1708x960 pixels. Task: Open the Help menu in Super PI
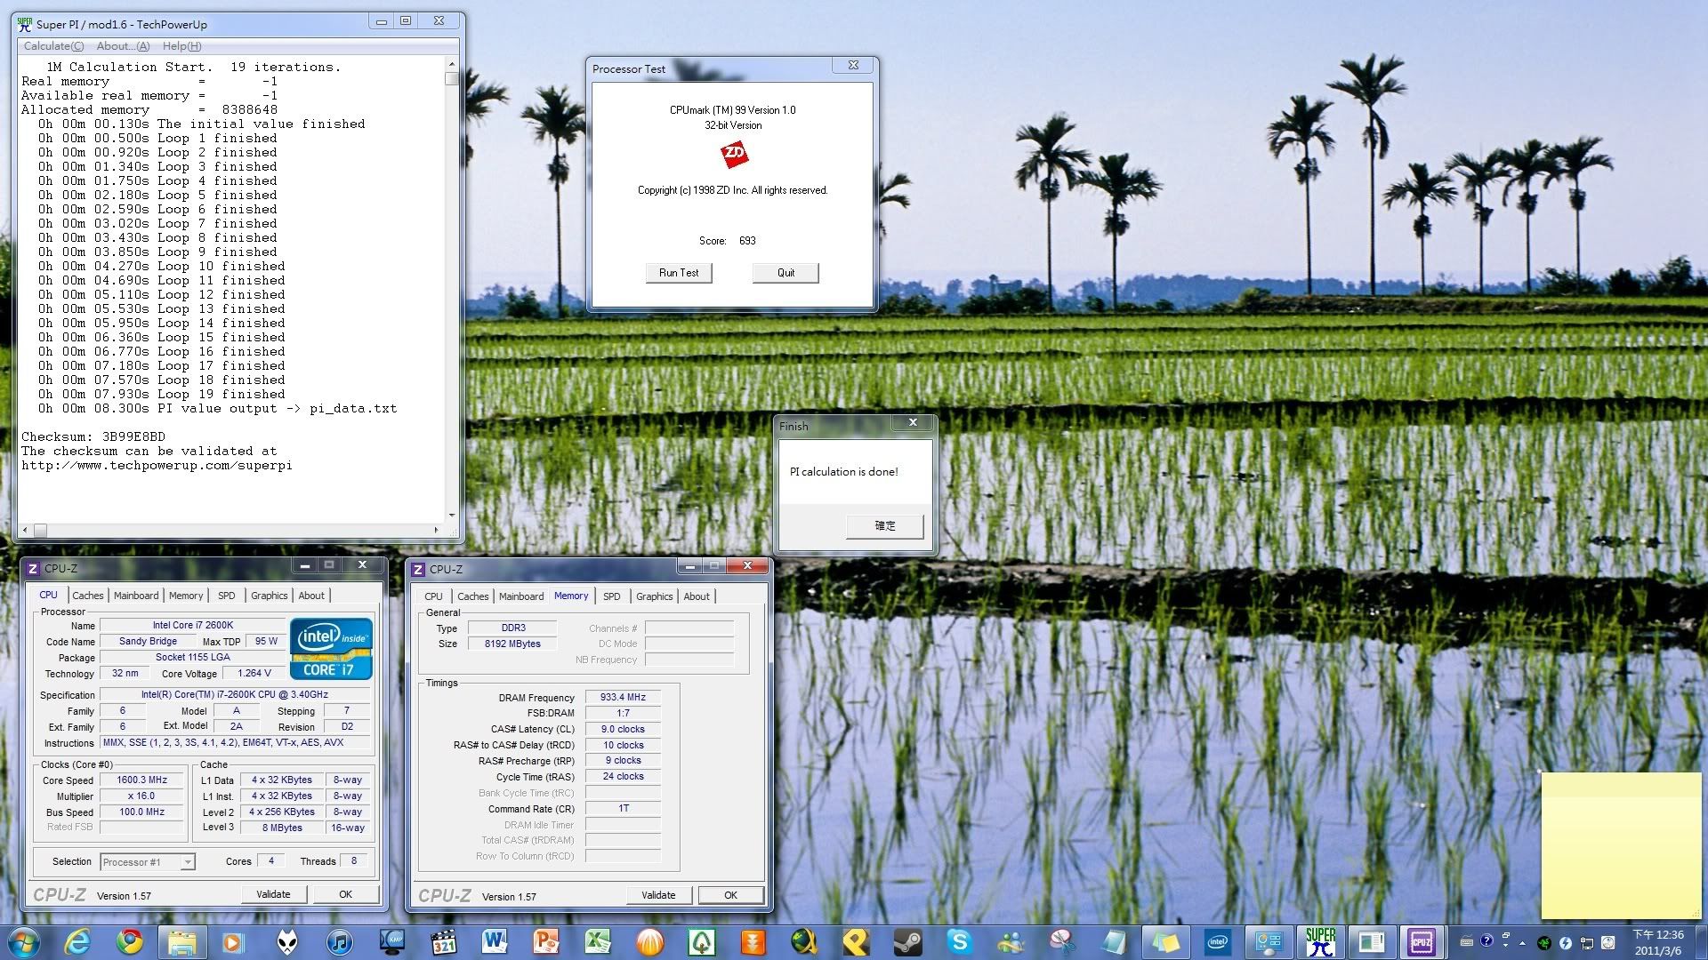click(181, 46)
